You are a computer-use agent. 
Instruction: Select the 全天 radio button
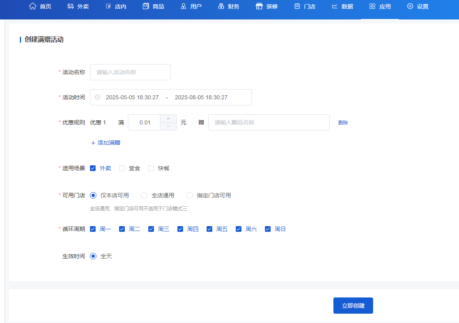point(93,256)
